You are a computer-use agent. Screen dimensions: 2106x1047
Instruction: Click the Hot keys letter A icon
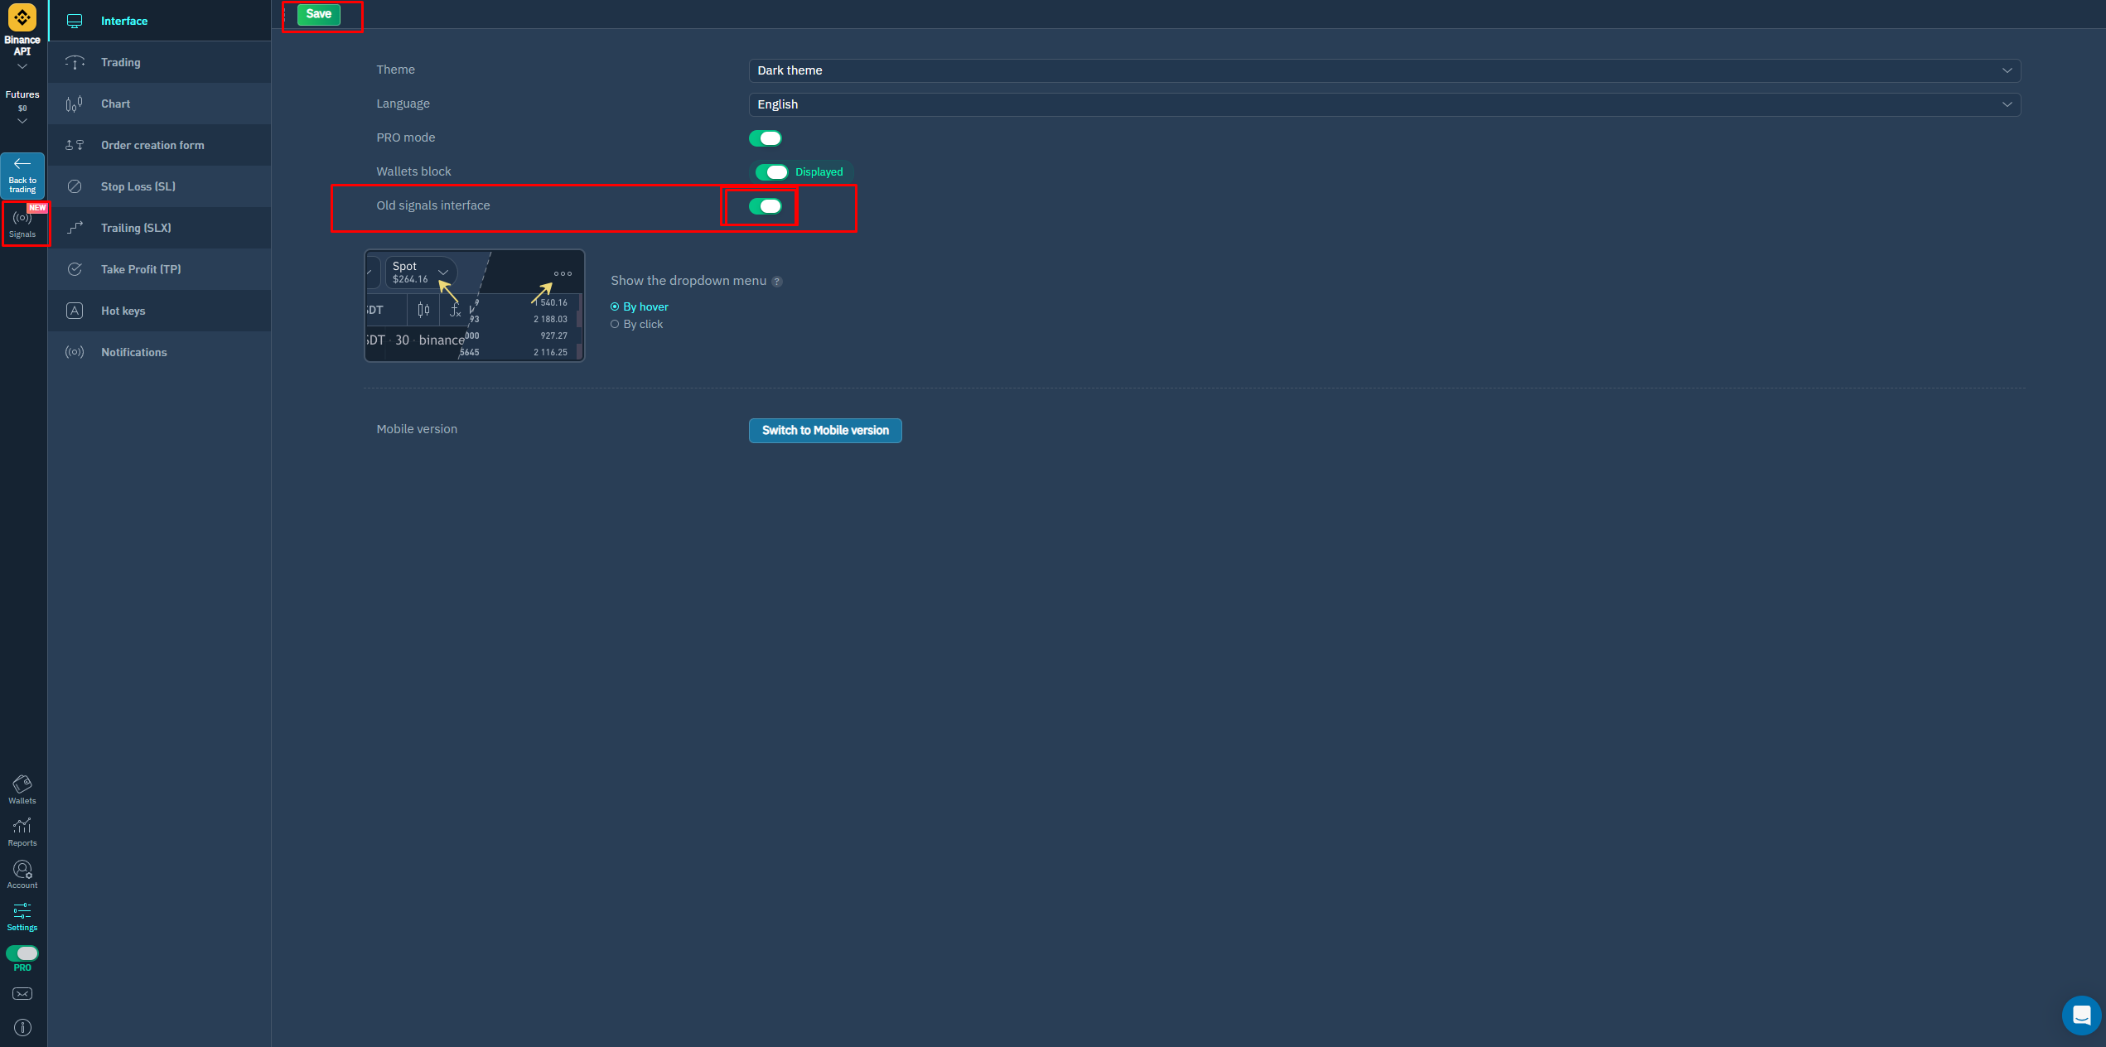point(75,311)
